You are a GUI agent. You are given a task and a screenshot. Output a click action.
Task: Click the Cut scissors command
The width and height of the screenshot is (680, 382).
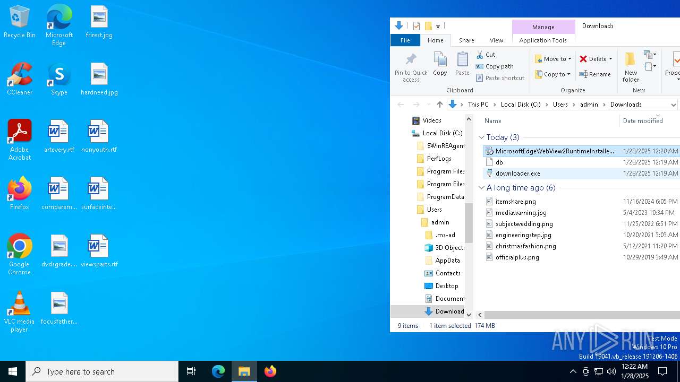click(486, 55)
